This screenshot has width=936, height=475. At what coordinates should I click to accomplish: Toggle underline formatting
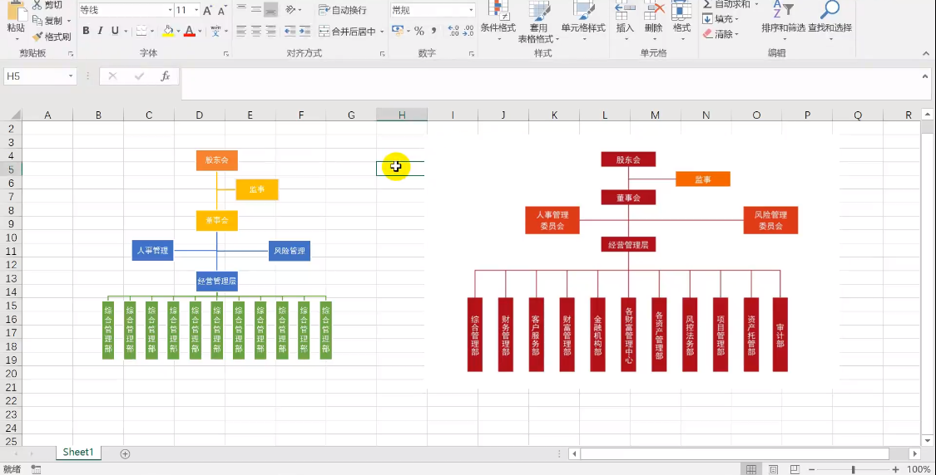pos(115,31)
